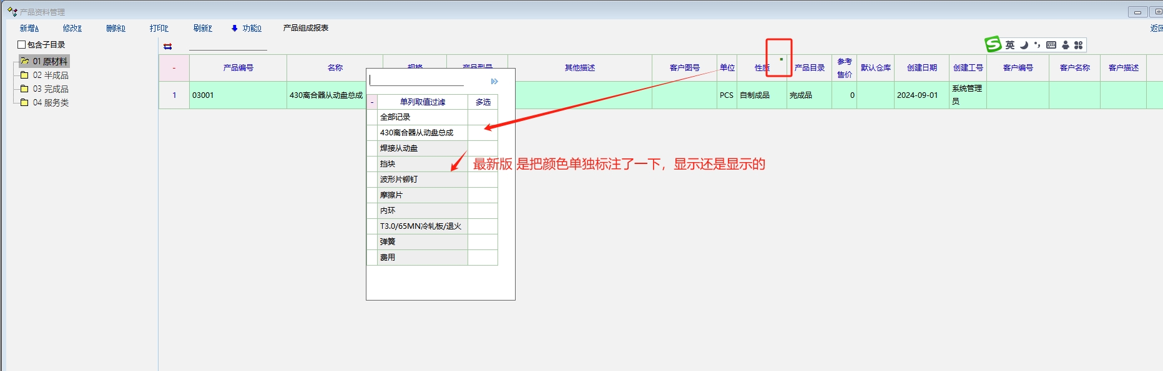The height and width of the screenshot is (371, 1163).
Task: Click the 打印 menu item
Action: pyautogui.click(x=159, y=28)
